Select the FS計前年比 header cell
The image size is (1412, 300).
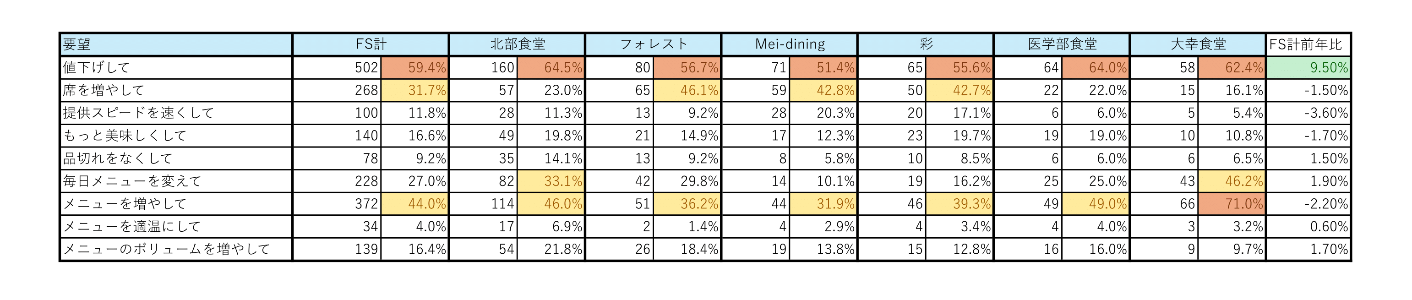1308,44
